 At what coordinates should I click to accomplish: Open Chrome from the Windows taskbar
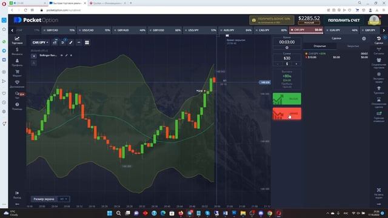(x=270, y=213)
